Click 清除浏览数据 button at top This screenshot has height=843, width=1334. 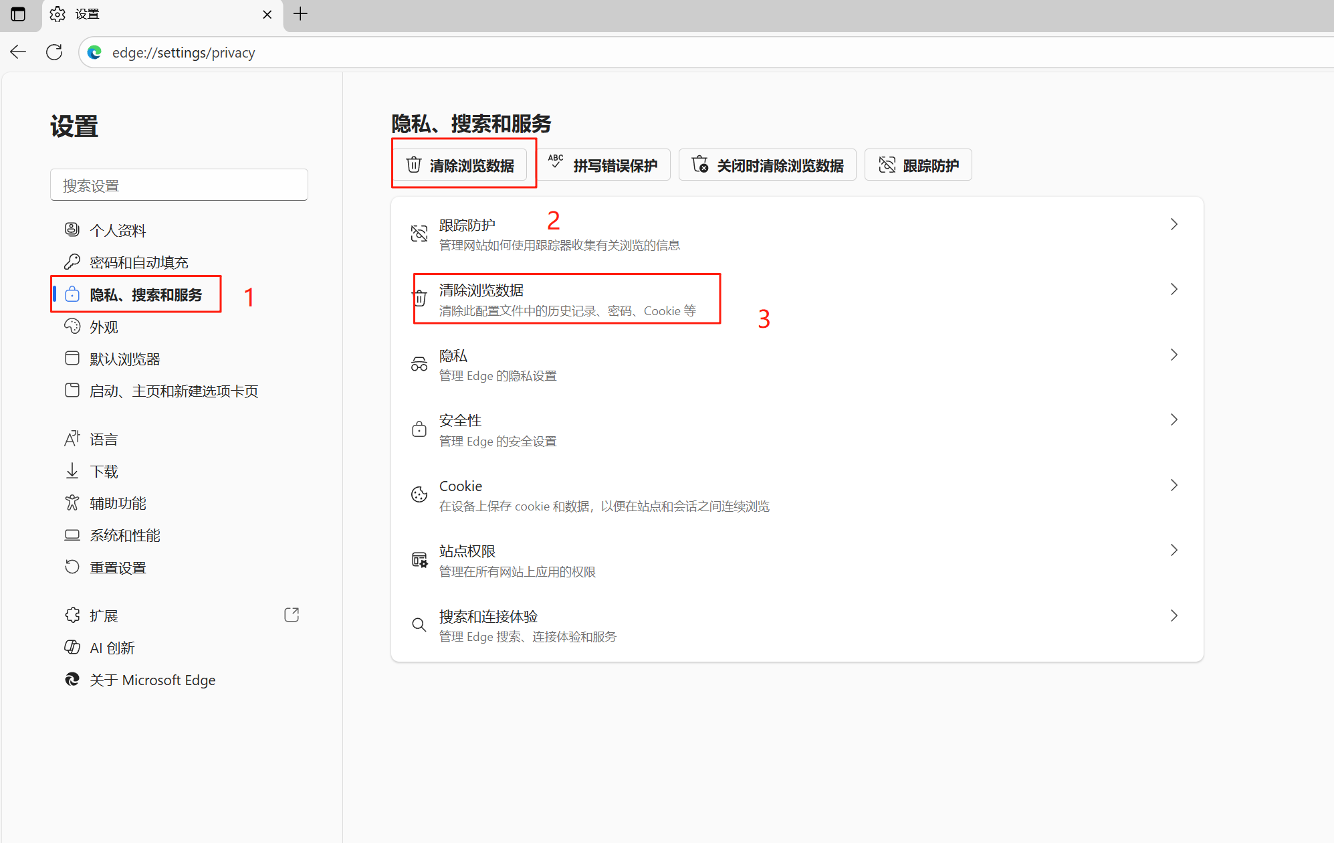pyautogui.click(x=460, y=165)
